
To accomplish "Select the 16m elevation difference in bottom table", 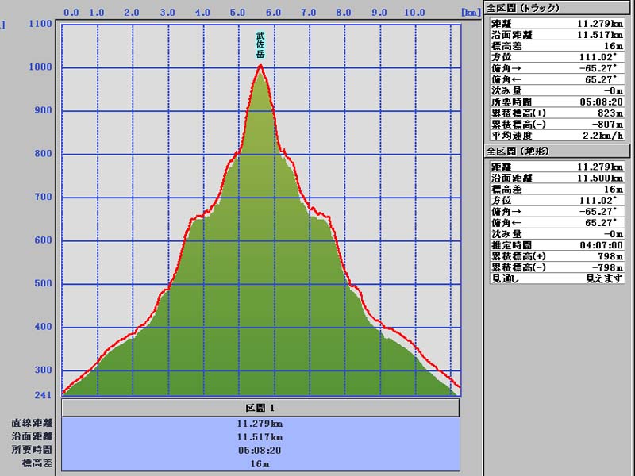I will (x=260, y=463).
